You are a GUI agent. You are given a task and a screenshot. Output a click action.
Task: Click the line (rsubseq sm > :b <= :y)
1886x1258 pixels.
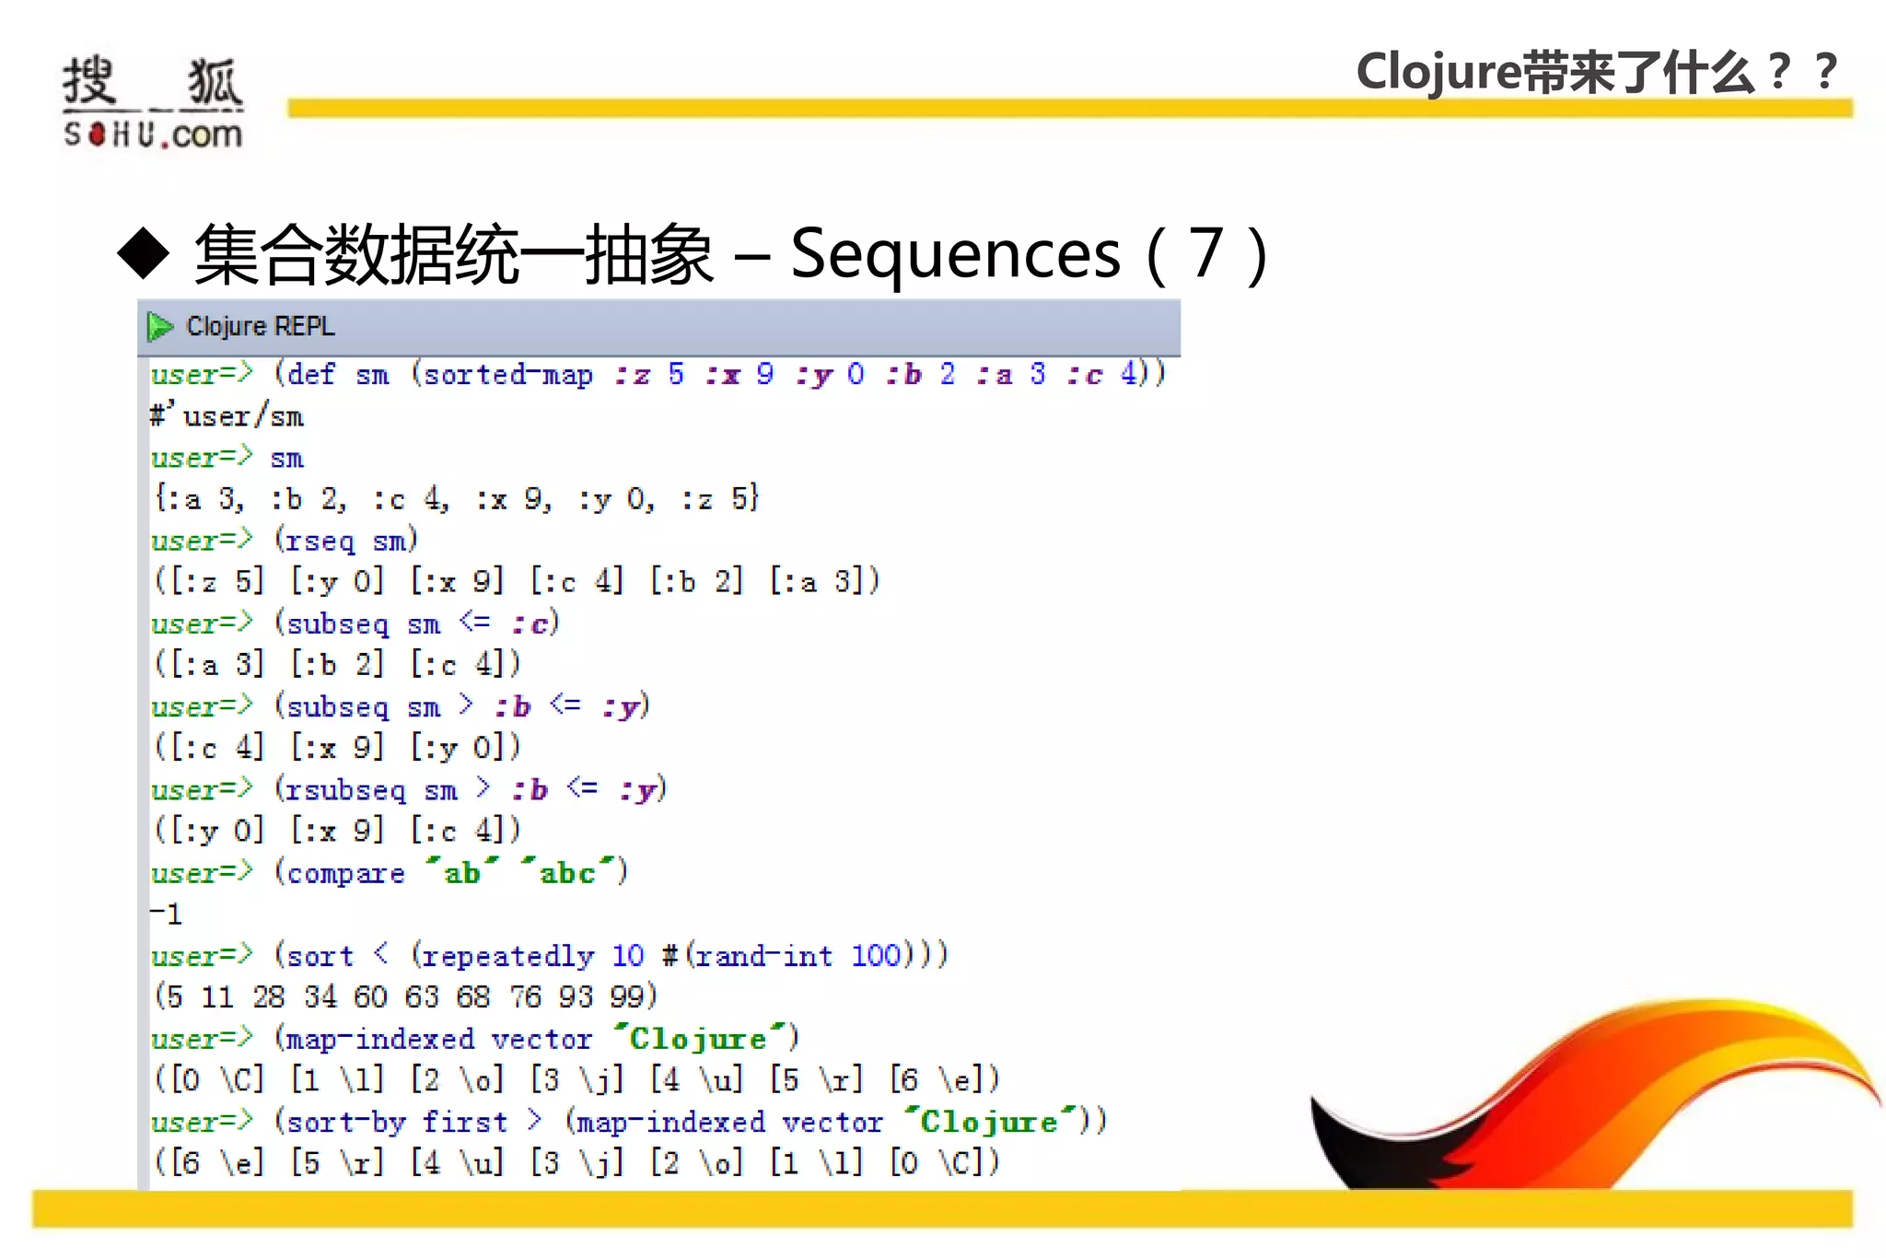(409, 789)
